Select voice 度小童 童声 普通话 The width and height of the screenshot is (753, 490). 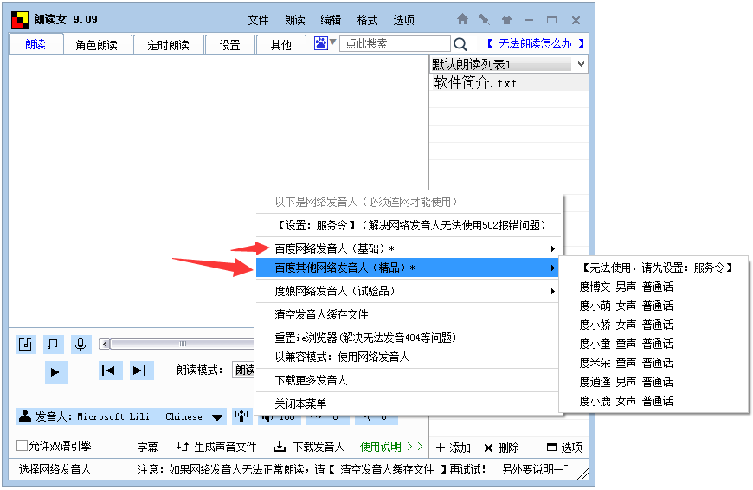tap(654, 344)
